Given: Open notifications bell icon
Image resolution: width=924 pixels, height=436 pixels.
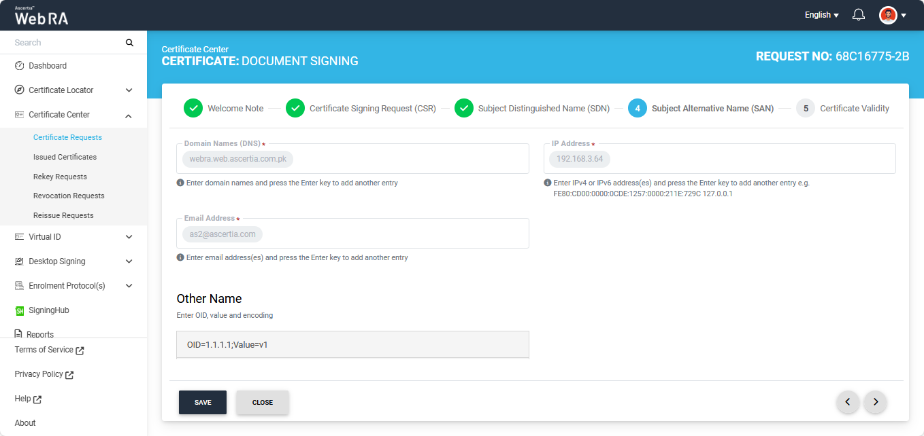Looking at the screenshot, I should [859, 15].
